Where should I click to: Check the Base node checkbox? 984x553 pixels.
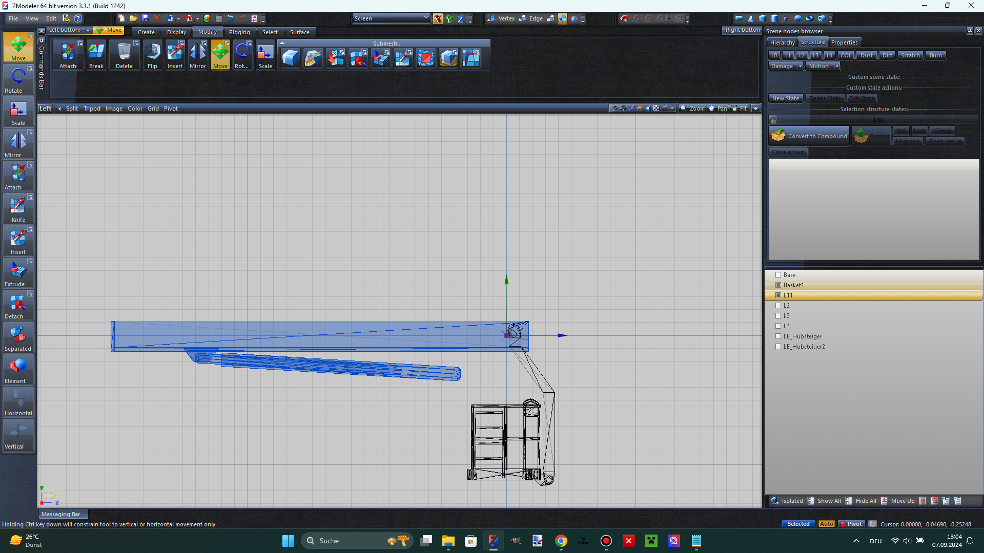(778, 275)
